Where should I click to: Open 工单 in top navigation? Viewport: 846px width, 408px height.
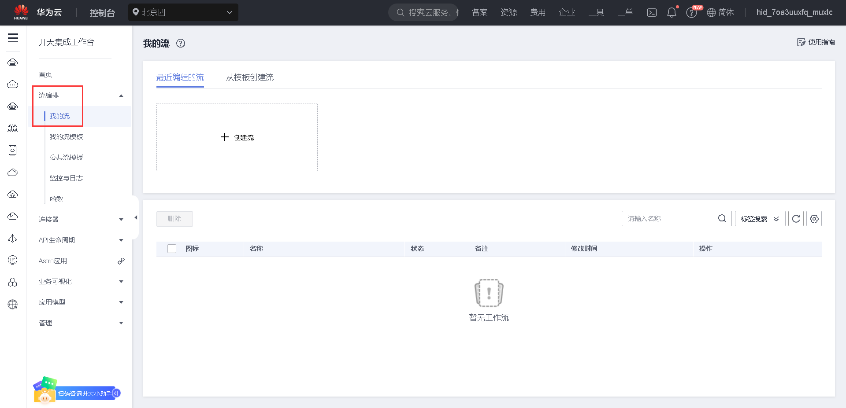pos(625,12)
